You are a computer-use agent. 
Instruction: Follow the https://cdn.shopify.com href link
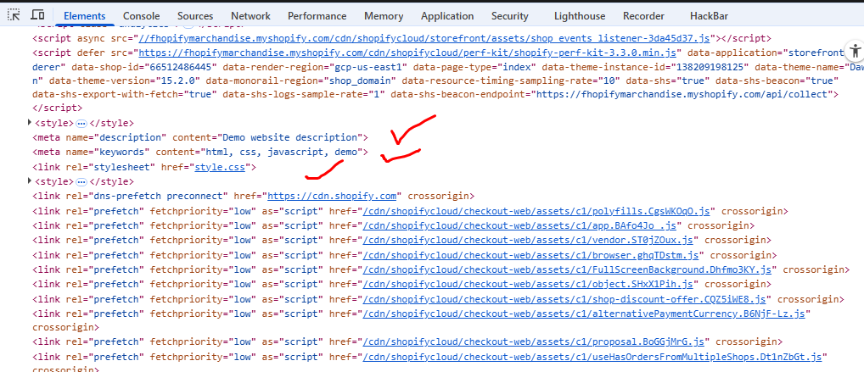(333, 196)
